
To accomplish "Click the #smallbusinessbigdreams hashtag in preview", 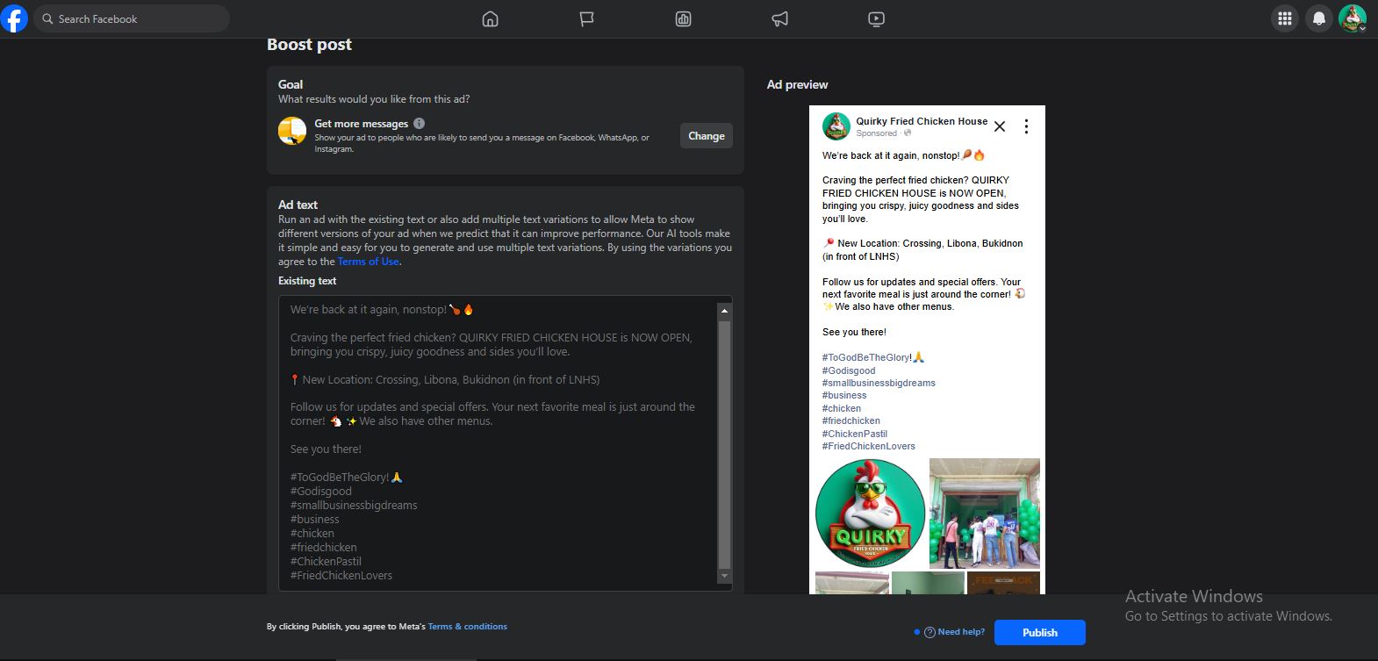I will [879, 383].
